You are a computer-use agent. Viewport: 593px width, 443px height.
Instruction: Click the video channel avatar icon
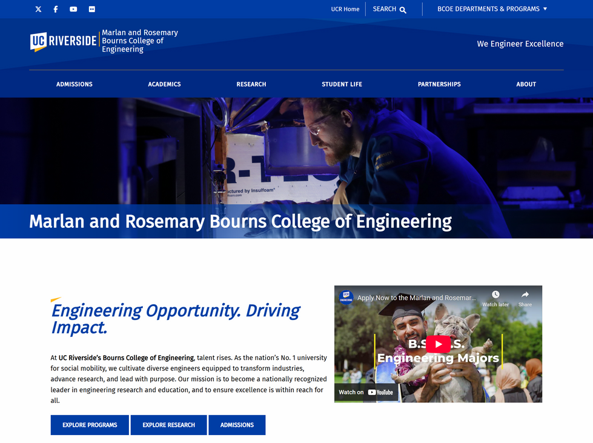tap(346, 298)
